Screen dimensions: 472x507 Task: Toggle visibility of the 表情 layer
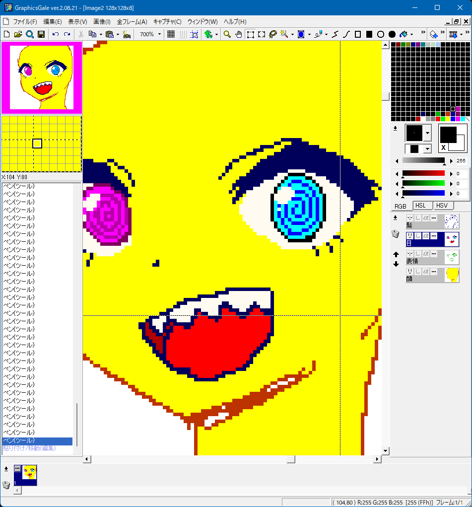coord(410,254)
